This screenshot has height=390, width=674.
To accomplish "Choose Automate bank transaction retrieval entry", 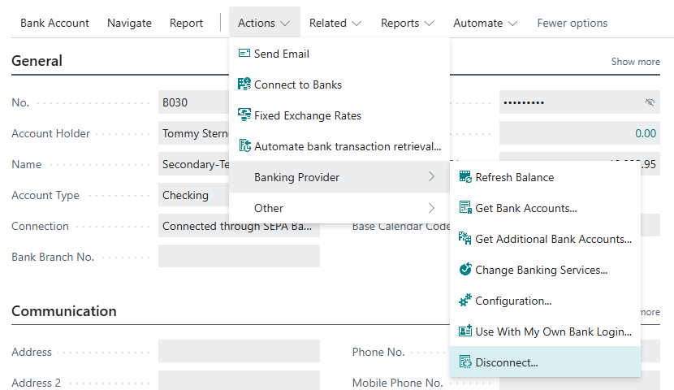I will click(x=339, y=146).
